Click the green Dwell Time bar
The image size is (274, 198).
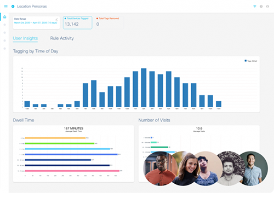tap(60, 143)
